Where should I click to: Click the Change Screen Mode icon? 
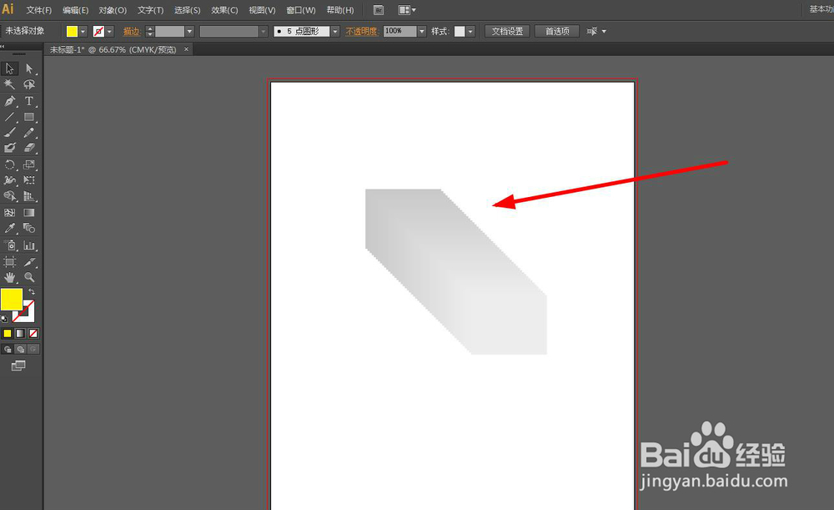click(x=18, y=366)
